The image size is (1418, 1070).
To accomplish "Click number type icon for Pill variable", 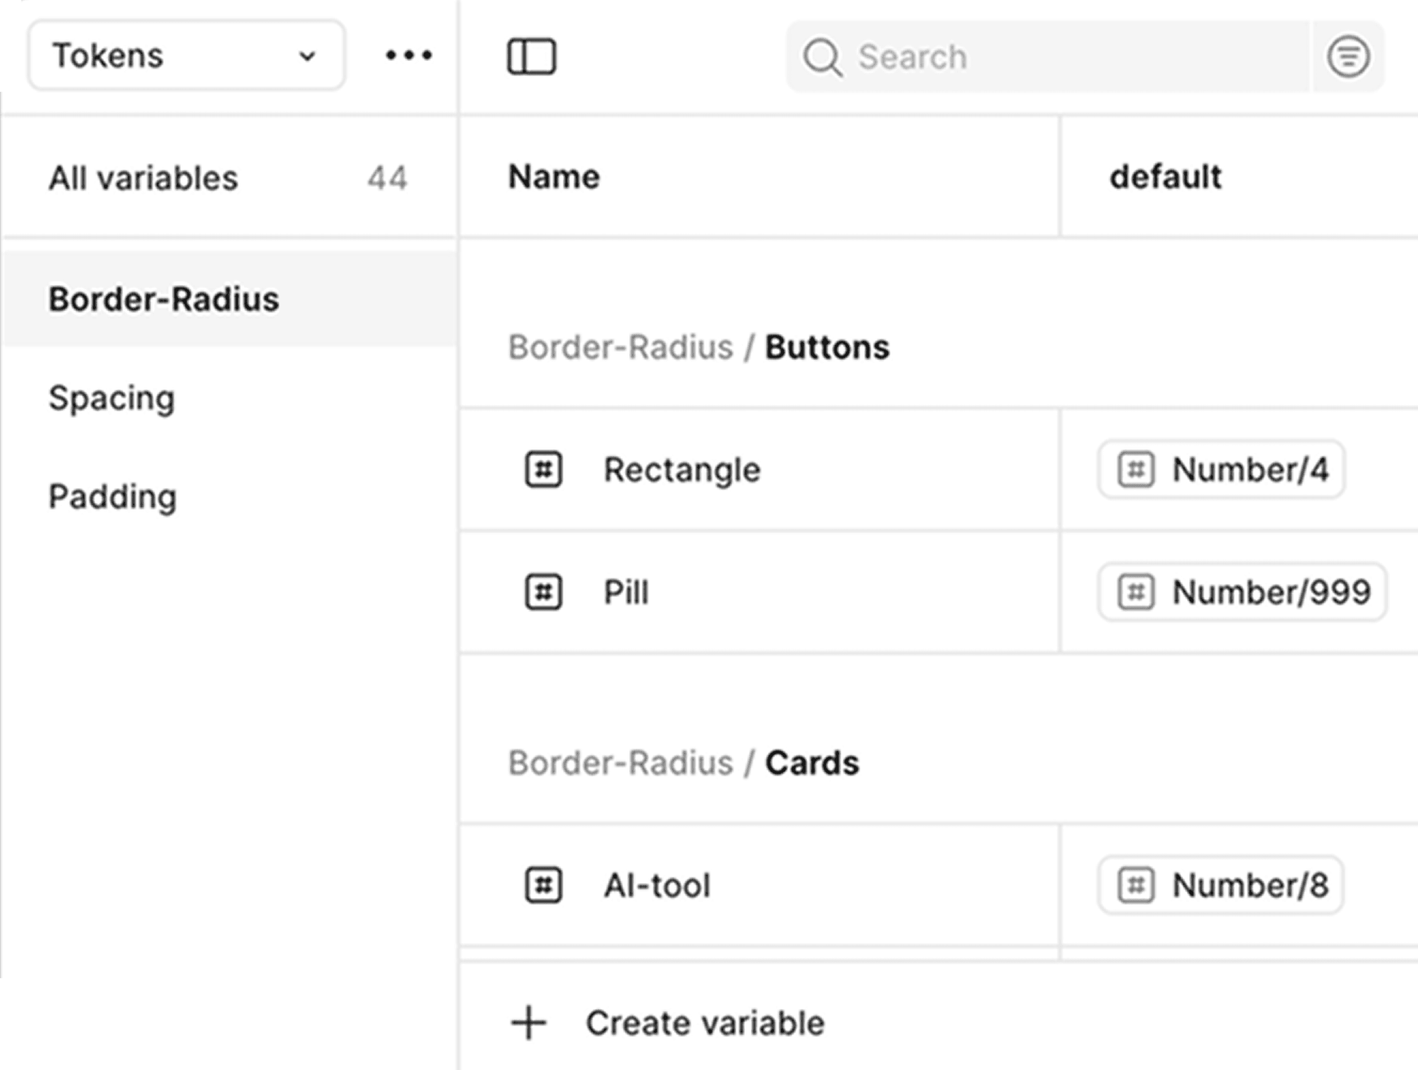I will point(543,592).
